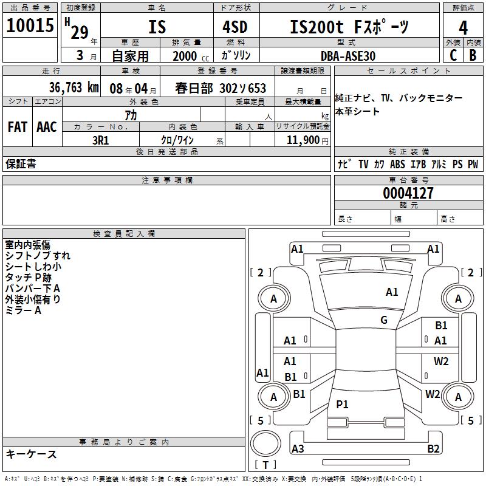Click the exterior grade C cell

tap(453, 55)
